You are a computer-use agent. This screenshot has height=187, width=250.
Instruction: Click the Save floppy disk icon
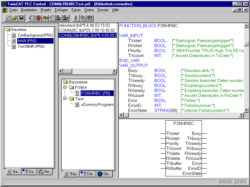[x=22, y=18]
